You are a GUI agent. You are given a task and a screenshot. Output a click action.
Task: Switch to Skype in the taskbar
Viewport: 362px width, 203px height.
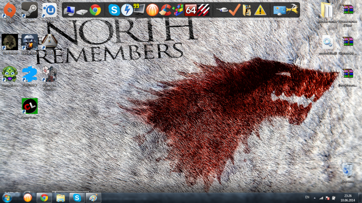pyautogui.click(x=77, y=198)
